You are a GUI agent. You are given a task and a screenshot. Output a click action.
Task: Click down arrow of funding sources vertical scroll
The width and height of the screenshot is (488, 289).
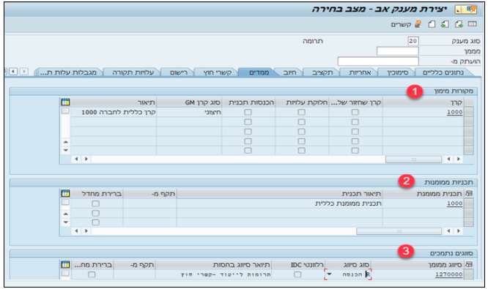[x=66, y=151]
